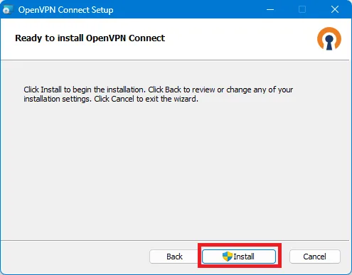Click the OpenVPN keyhole logo

pos(329,38)
